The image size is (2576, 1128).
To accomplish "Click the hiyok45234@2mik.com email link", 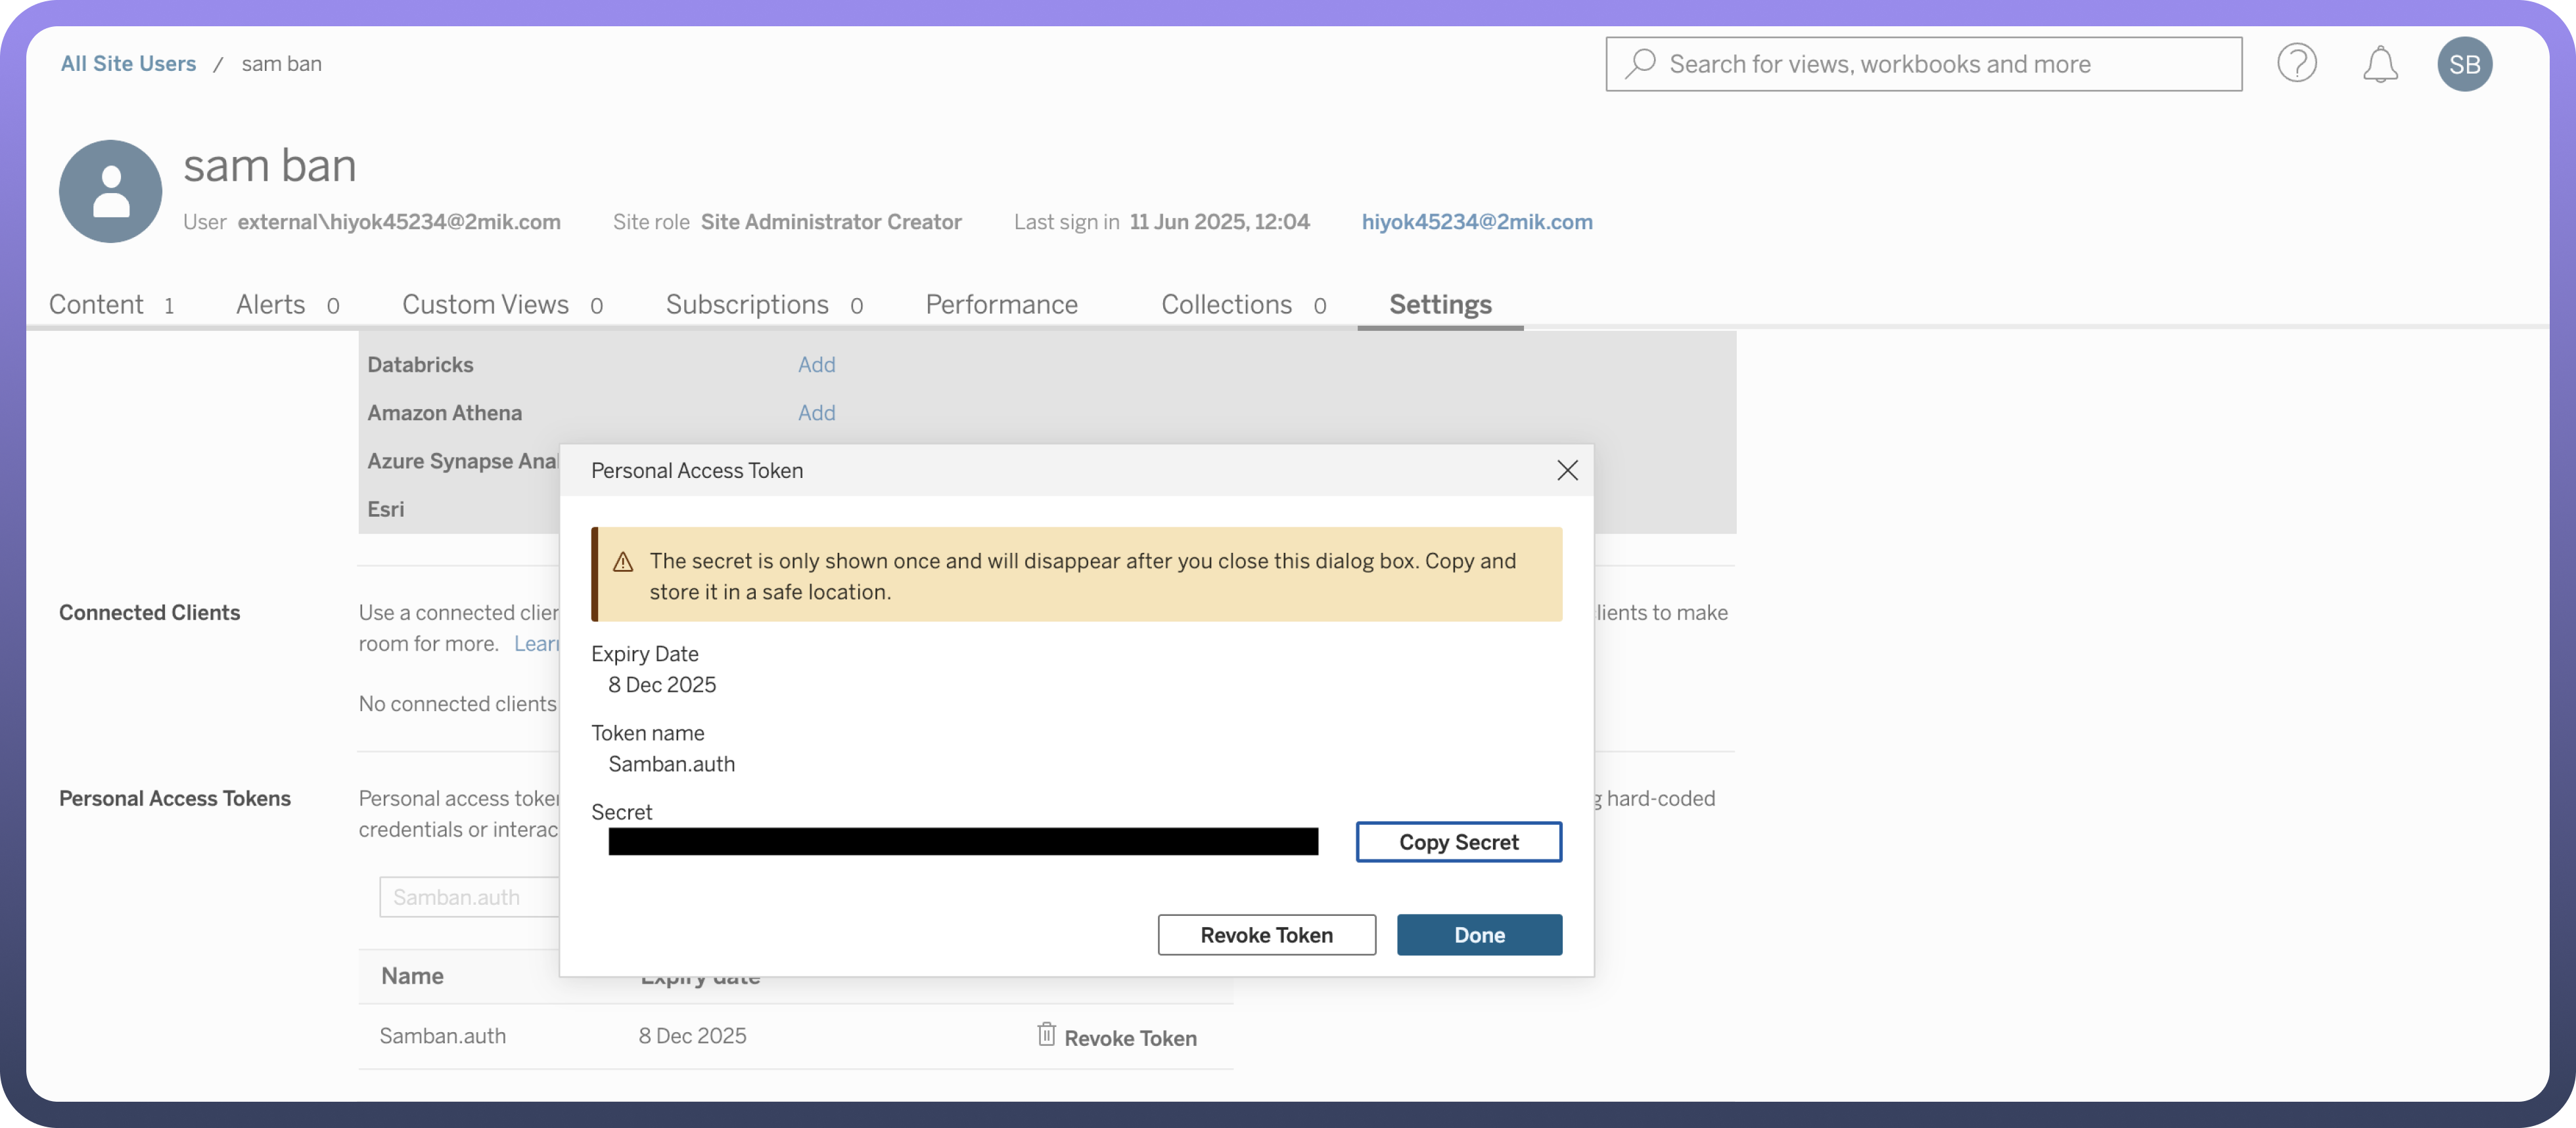I will click(1476, 222).
